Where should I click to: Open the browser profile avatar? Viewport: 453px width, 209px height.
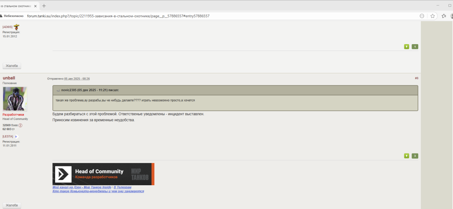[x=451, y=16]
